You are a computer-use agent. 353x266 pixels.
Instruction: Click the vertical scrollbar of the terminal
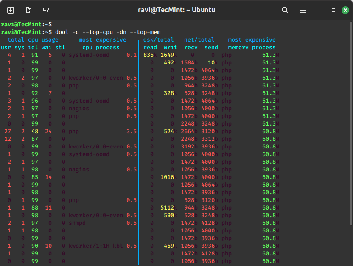pyautogui.click(x=351, y=123)
